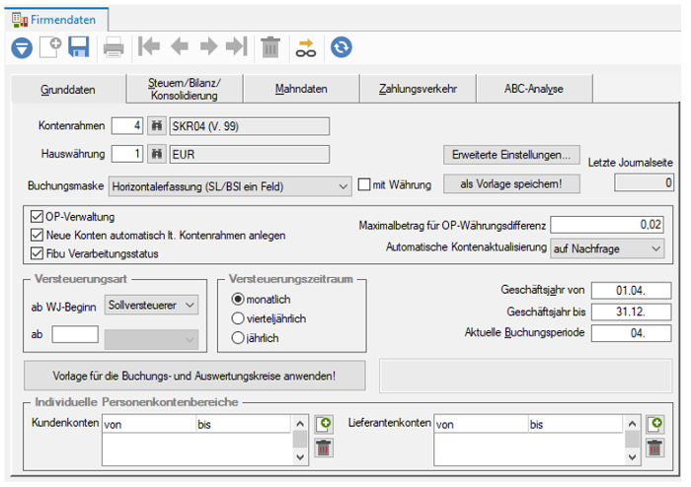This screenshot has height=487, width=691.
Task: Select the vierteljährlich radio button
Action: (x=238, y=318)
